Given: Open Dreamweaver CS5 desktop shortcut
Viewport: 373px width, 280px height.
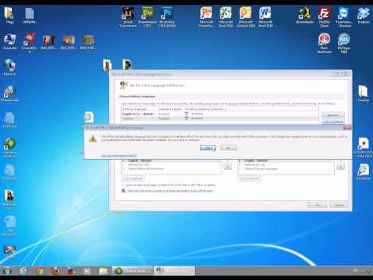Looking at the screenshot, I should click(147, 17).
